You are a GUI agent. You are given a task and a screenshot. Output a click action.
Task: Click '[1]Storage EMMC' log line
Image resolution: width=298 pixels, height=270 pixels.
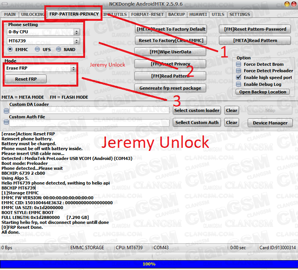tap(20, 193)
